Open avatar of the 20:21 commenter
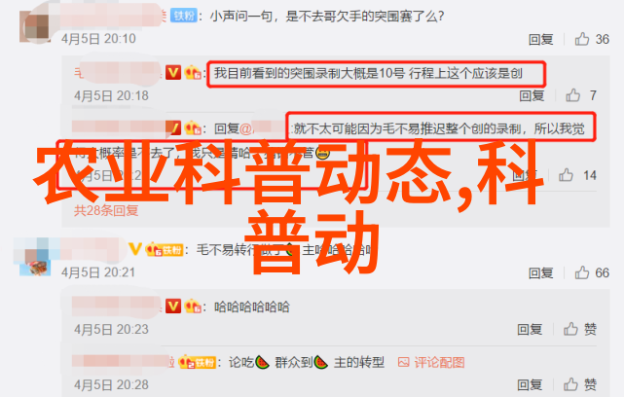624x397 pixels. click(x=35, y=260)
